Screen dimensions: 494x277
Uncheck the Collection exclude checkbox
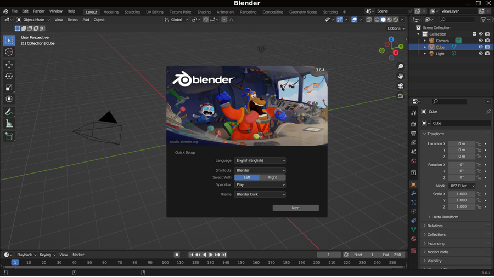[x=474, y=34]
